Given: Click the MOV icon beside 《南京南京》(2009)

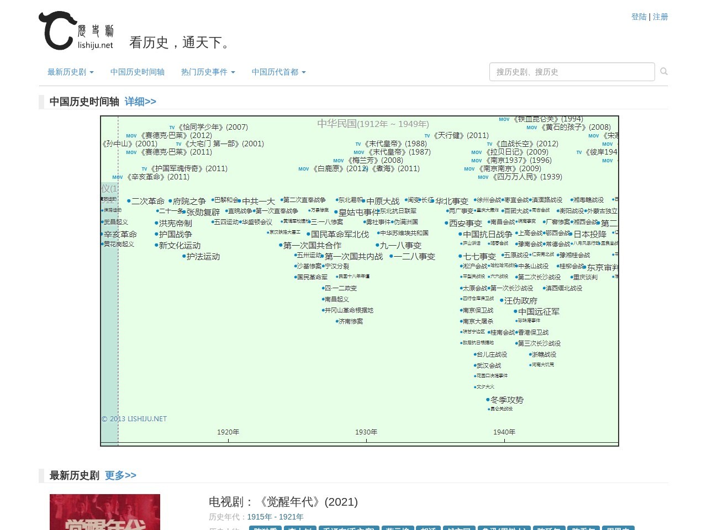Looking at the screenshot, I should 468,169.
